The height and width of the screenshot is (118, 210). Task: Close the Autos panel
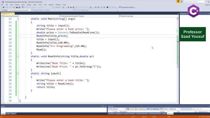click(x=106, y=106)
